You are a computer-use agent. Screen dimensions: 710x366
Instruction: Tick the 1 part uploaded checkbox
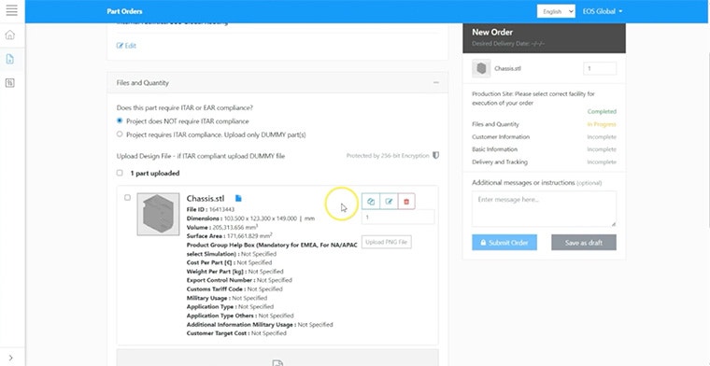point(120,173)
